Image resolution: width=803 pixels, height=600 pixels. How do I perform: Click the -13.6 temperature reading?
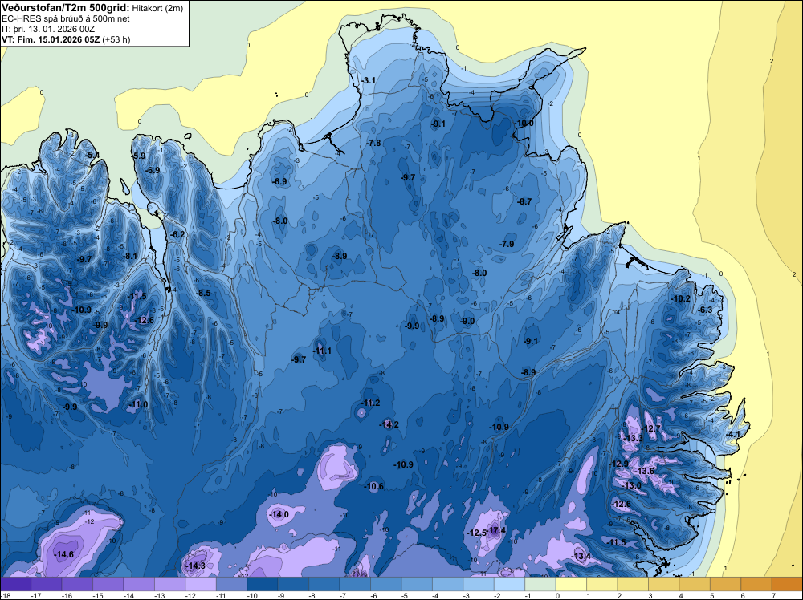[644, 471]
